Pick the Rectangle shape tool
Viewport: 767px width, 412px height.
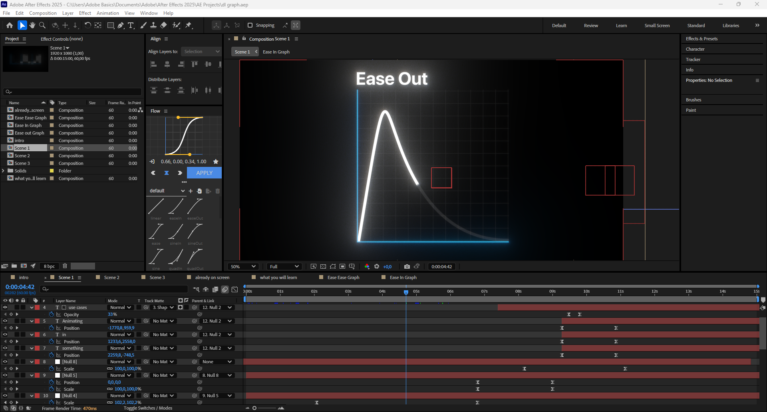pyautogui.click(x=111, y=25)
